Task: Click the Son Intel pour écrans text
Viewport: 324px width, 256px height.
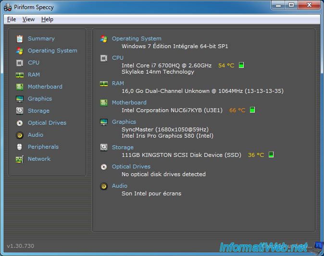Action: pos(151,193)
